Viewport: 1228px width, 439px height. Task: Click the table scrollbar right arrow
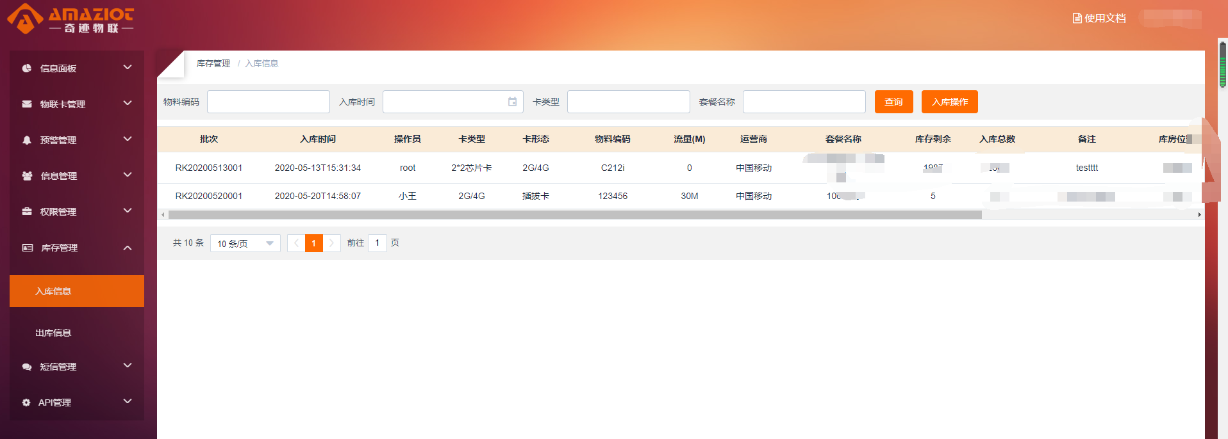pos(1199,215)
